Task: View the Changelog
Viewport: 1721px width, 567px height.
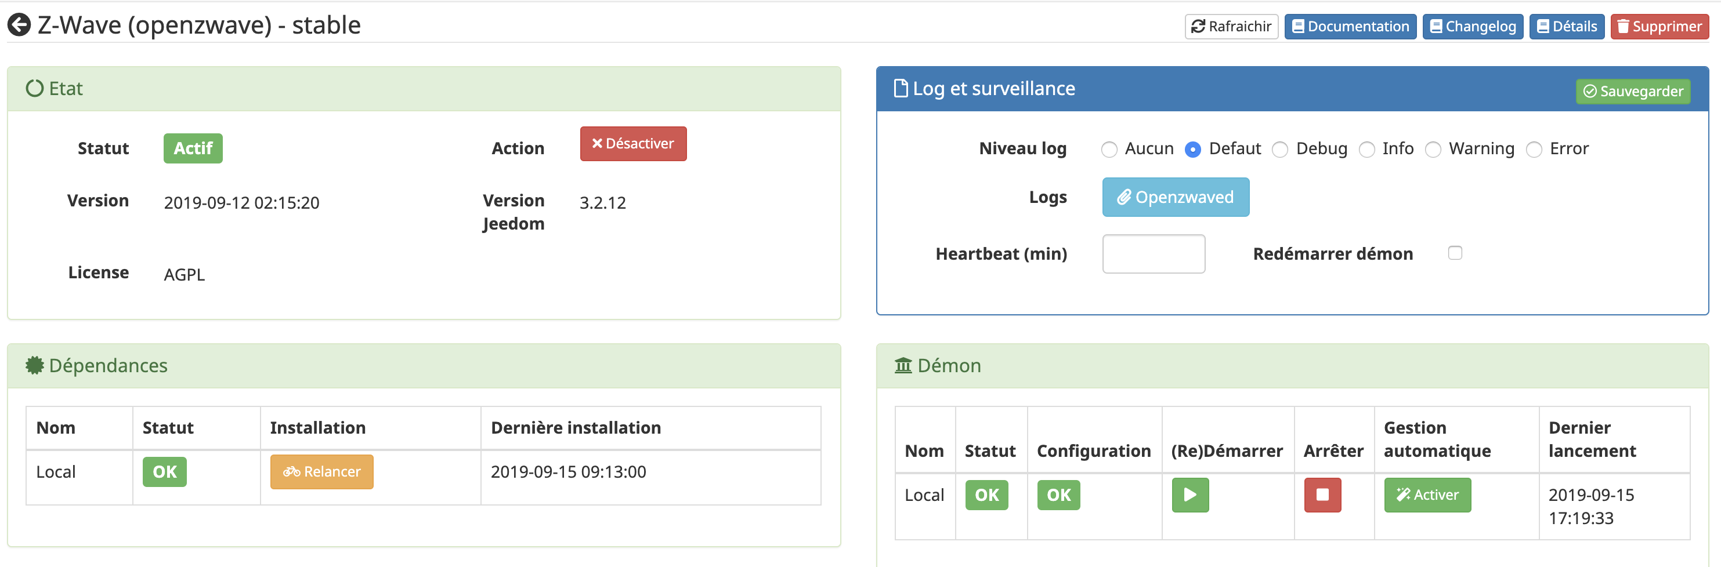Action: (1473, 27)
